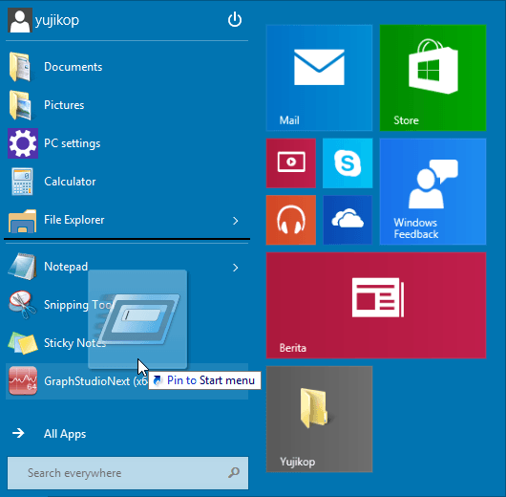Click the Documents label

(73, 67)
